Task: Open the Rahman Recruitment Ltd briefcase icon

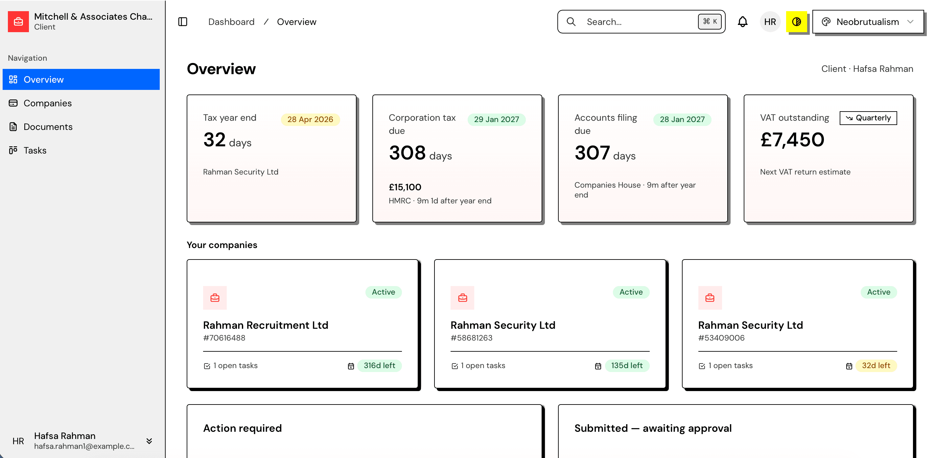Action: 215,298
